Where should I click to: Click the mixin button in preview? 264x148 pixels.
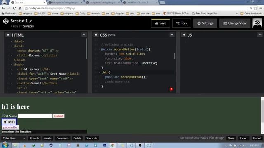click(9, 122)
